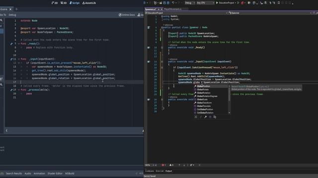Add a new scene tab with plus
Image resolution: width=318 pixels, height=178 pixels.
16,9
